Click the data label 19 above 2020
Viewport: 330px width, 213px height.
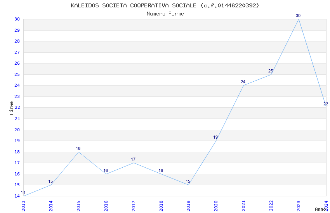coord(215,137)
